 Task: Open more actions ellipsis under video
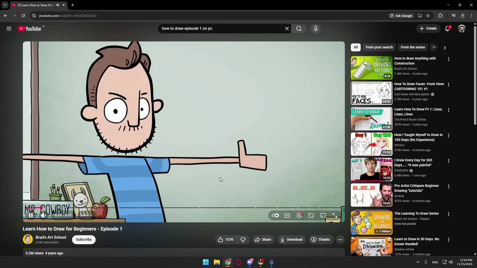click(340, 239)
